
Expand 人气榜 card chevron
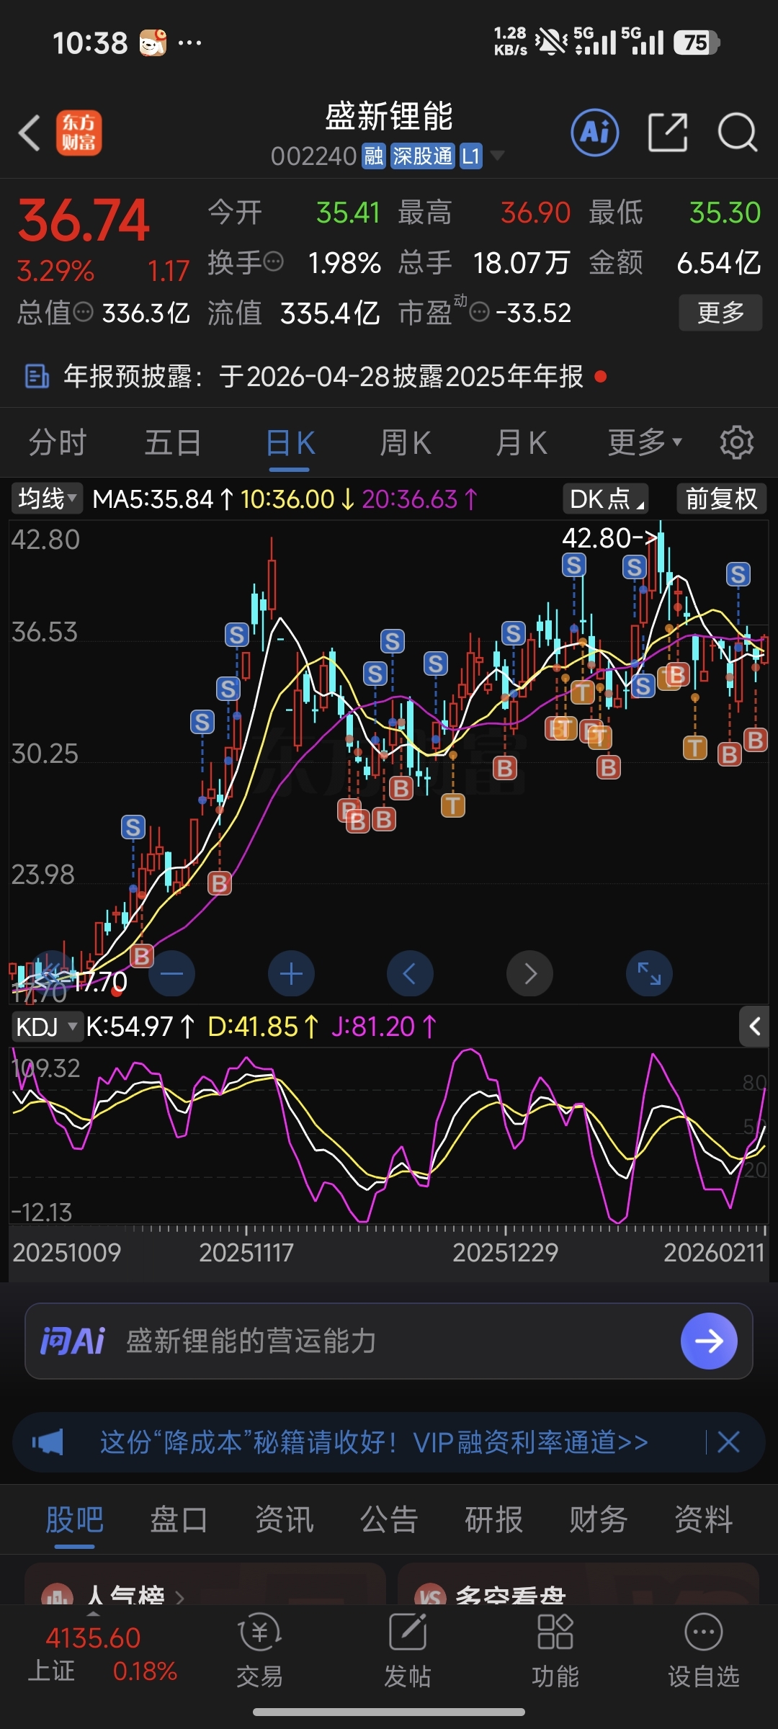point(179,1599)
